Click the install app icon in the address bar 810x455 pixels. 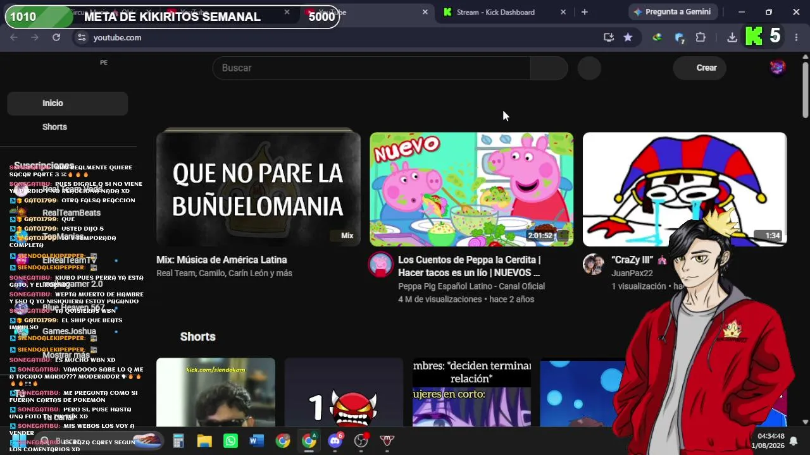[609, 37]
